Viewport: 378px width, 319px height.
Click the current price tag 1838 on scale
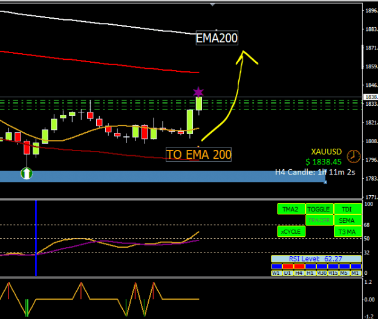[x=371, y=97]
